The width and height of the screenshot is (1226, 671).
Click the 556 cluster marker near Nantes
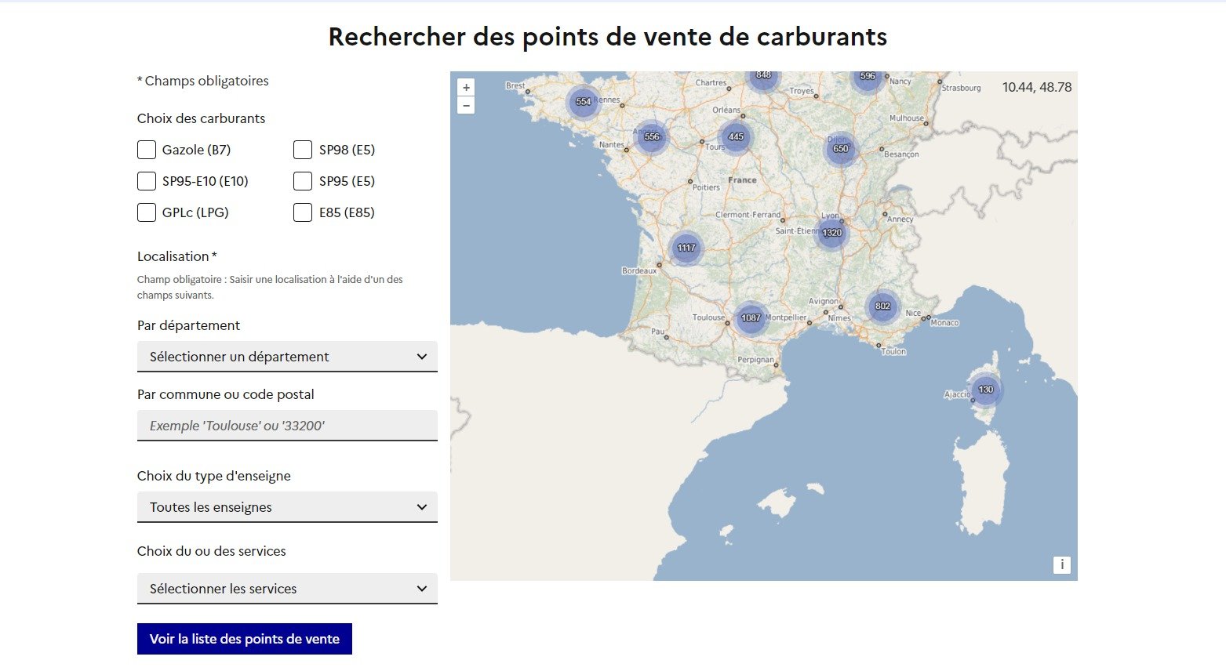[x=652, y=136]
